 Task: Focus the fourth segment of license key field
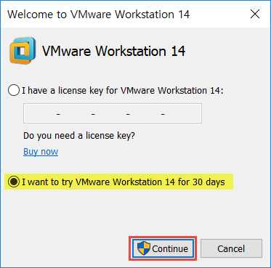(145, 113)
